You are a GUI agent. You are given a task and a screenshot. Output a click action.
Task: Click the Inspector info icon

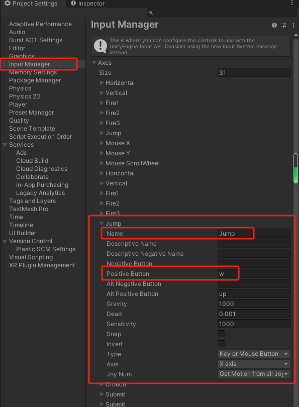pos(73,3)
